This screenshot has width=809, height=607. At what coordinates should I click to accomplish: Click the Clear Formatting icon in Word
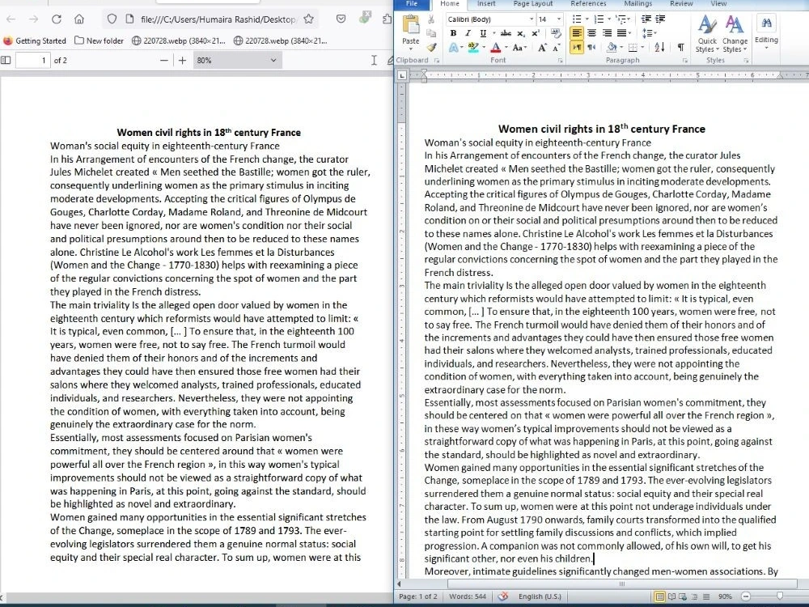click(x=556, y=33)
